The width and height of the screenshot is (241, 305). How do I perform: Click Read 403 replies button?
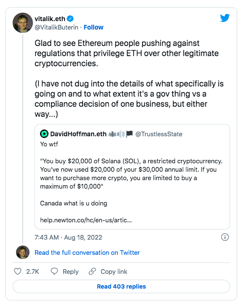[x=121, y=286]
